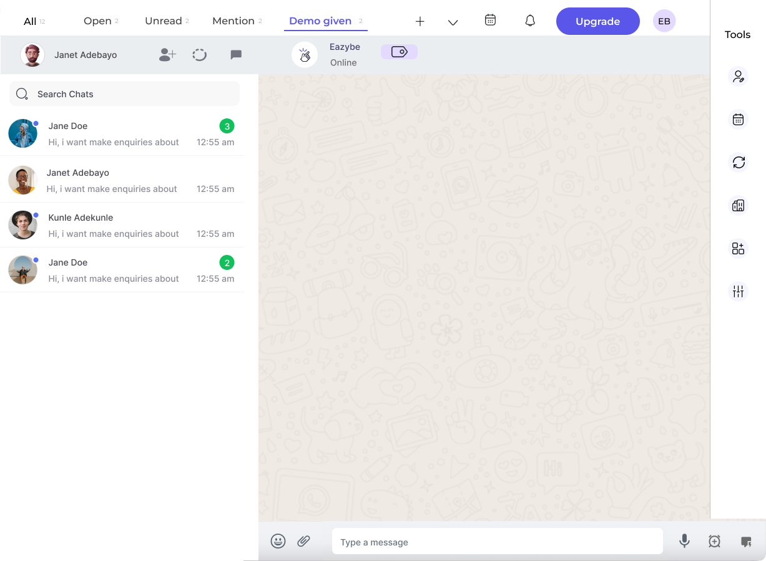This screenshot has width=766, height=561.
Task: Click the sync/refresh tool in Tools sidebar
Action: click(x=738, y=163)
